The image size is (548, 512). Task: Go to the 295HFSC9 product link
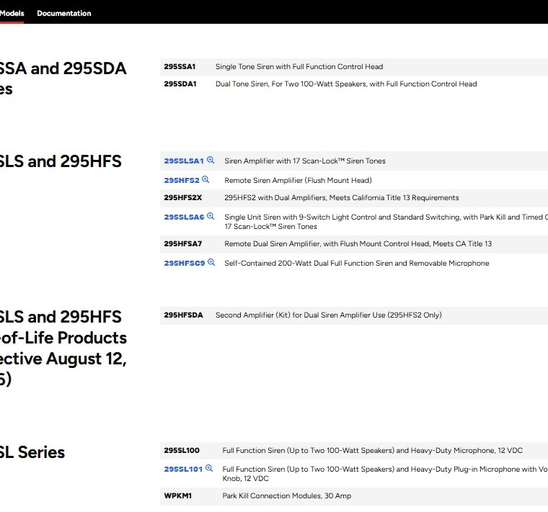coord(184,264)
